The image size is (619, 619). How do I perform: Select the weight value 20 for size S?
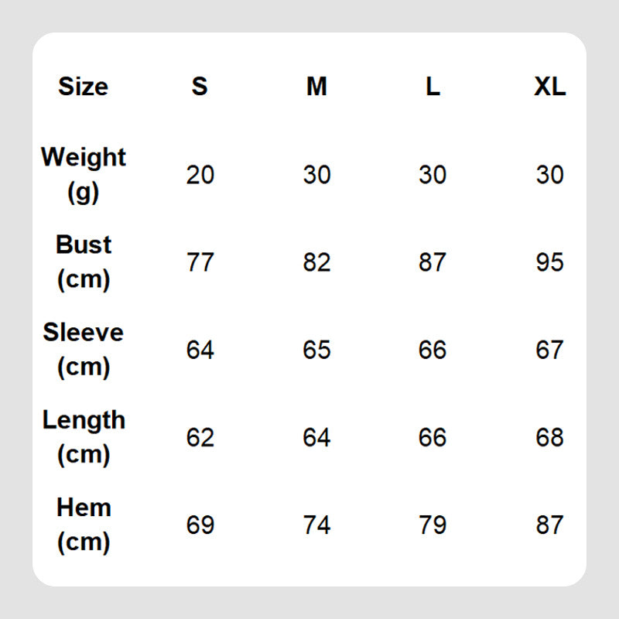(x=200, y=175)
